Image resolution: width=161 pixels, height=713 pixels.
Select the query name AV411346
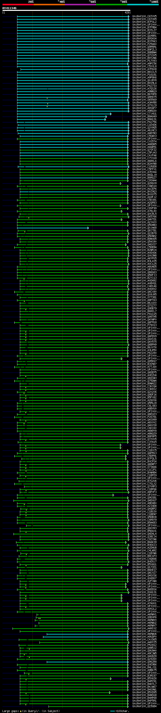pyautogui.click(x=9, y=8)
